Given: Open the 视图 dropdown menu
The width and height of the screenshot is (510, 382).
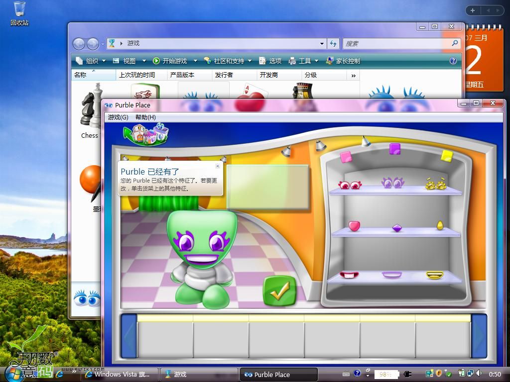Looking at the screenshot, I should (x=129, y=61).
